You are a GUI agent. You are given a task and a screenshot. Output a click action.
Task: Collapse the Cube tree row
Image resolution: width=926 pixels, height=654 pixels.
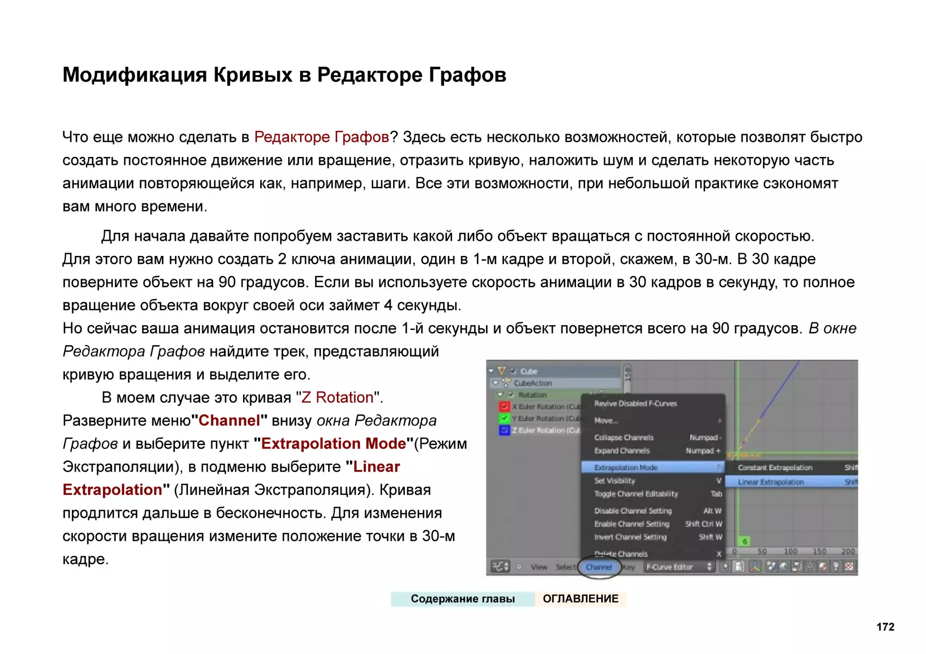coord(491,371)
